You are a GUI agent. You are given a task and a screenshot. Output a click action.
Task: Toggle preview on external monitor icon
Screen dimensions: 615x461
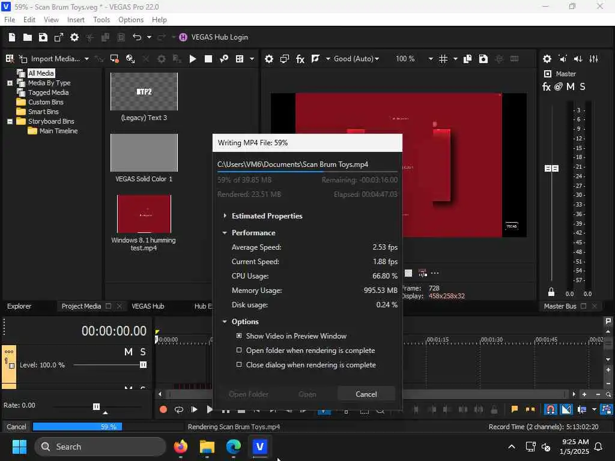click(x=285, y=59)
